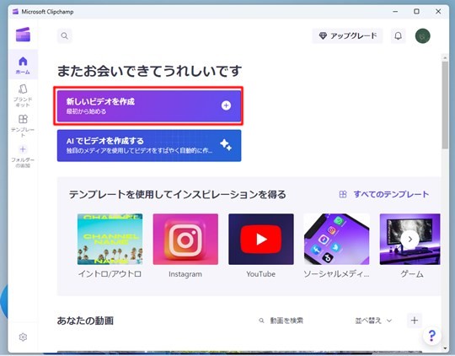This screenshot has width=455, height=356.
Task: Click the Microsoft Clipchamp title bar icon
Action: tap(15, 12)
